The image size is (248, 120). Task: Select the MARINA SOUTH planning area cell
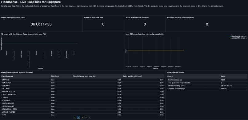pyautogui.click(x=8, y=92)
